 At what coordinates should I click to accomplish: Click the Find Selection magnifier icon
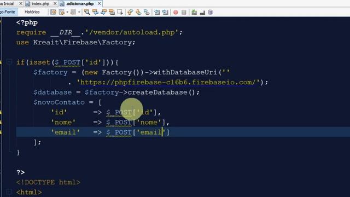coord(87,12)
